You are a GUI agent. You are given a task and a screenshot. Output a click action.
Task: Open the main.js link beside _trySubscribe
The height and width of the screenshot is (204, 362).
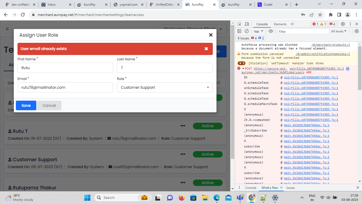pos(307,130)
